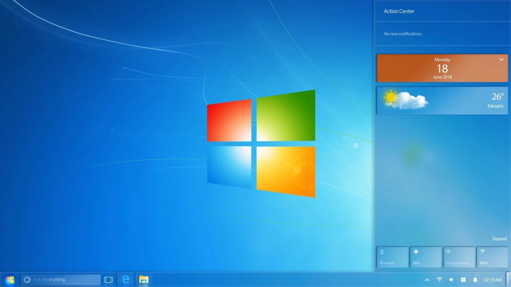
Task: Click the Windows logo tray icon
Action: click(x=463, y=280)
